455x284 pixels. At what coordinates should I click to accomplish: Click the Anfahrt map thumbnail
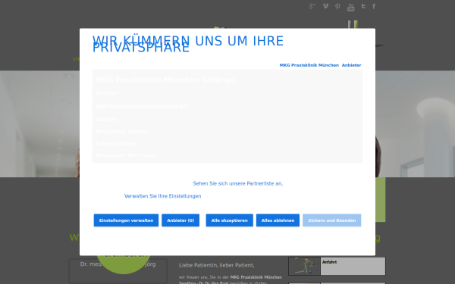(x=304, y=266)
